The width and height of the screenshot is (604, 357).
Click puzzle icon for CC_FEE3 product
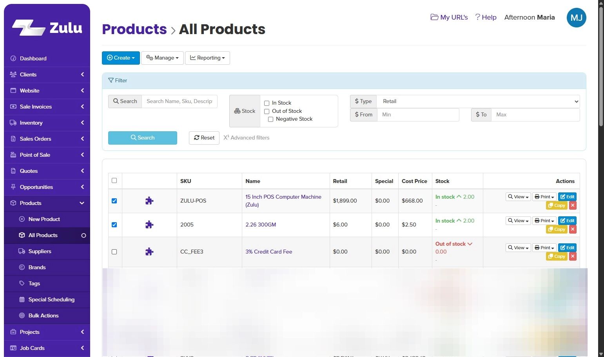[x=149, y=252]
